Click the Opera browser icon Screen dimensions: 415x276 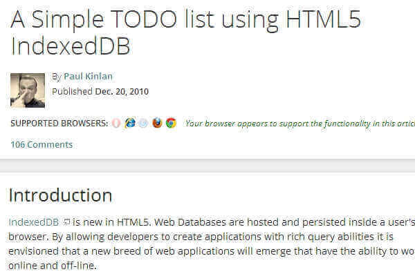[x=117, y=124]
